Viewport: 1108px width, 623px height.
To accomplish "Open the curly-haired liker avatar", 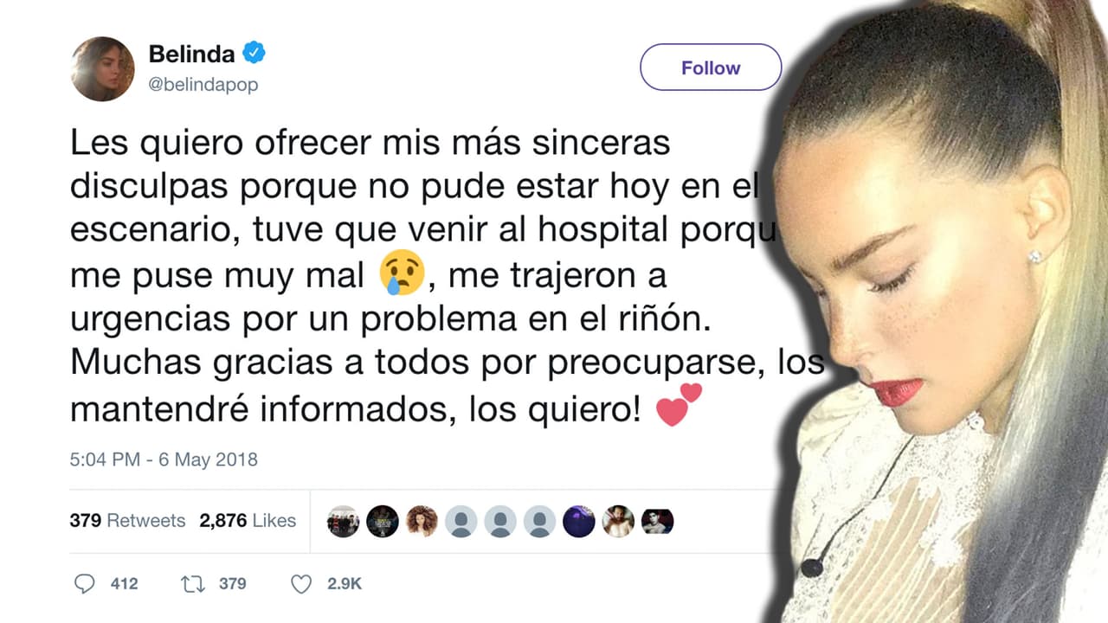I will (422, 521).
